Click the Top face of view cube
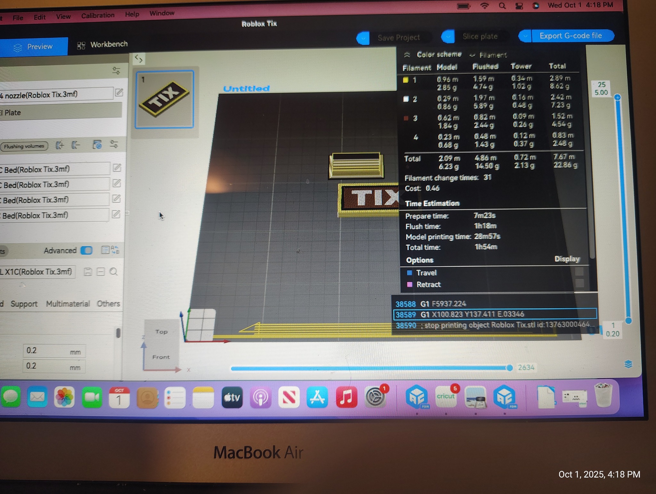Screen dimensions: 656x494 tap(161, 332)
